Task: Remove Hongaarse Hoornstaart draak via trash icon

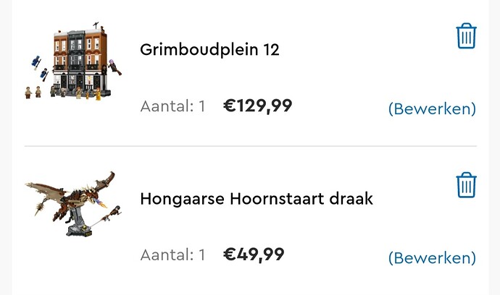Action: pyautogui.click(x=466, y=185)
